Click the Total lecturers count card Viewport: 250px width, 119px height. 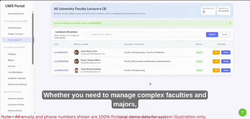(x=208, y=10)
